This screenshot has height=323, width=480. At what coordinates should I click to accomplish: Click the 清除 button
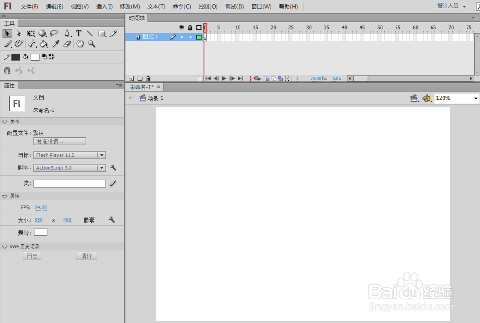point(86,256)
